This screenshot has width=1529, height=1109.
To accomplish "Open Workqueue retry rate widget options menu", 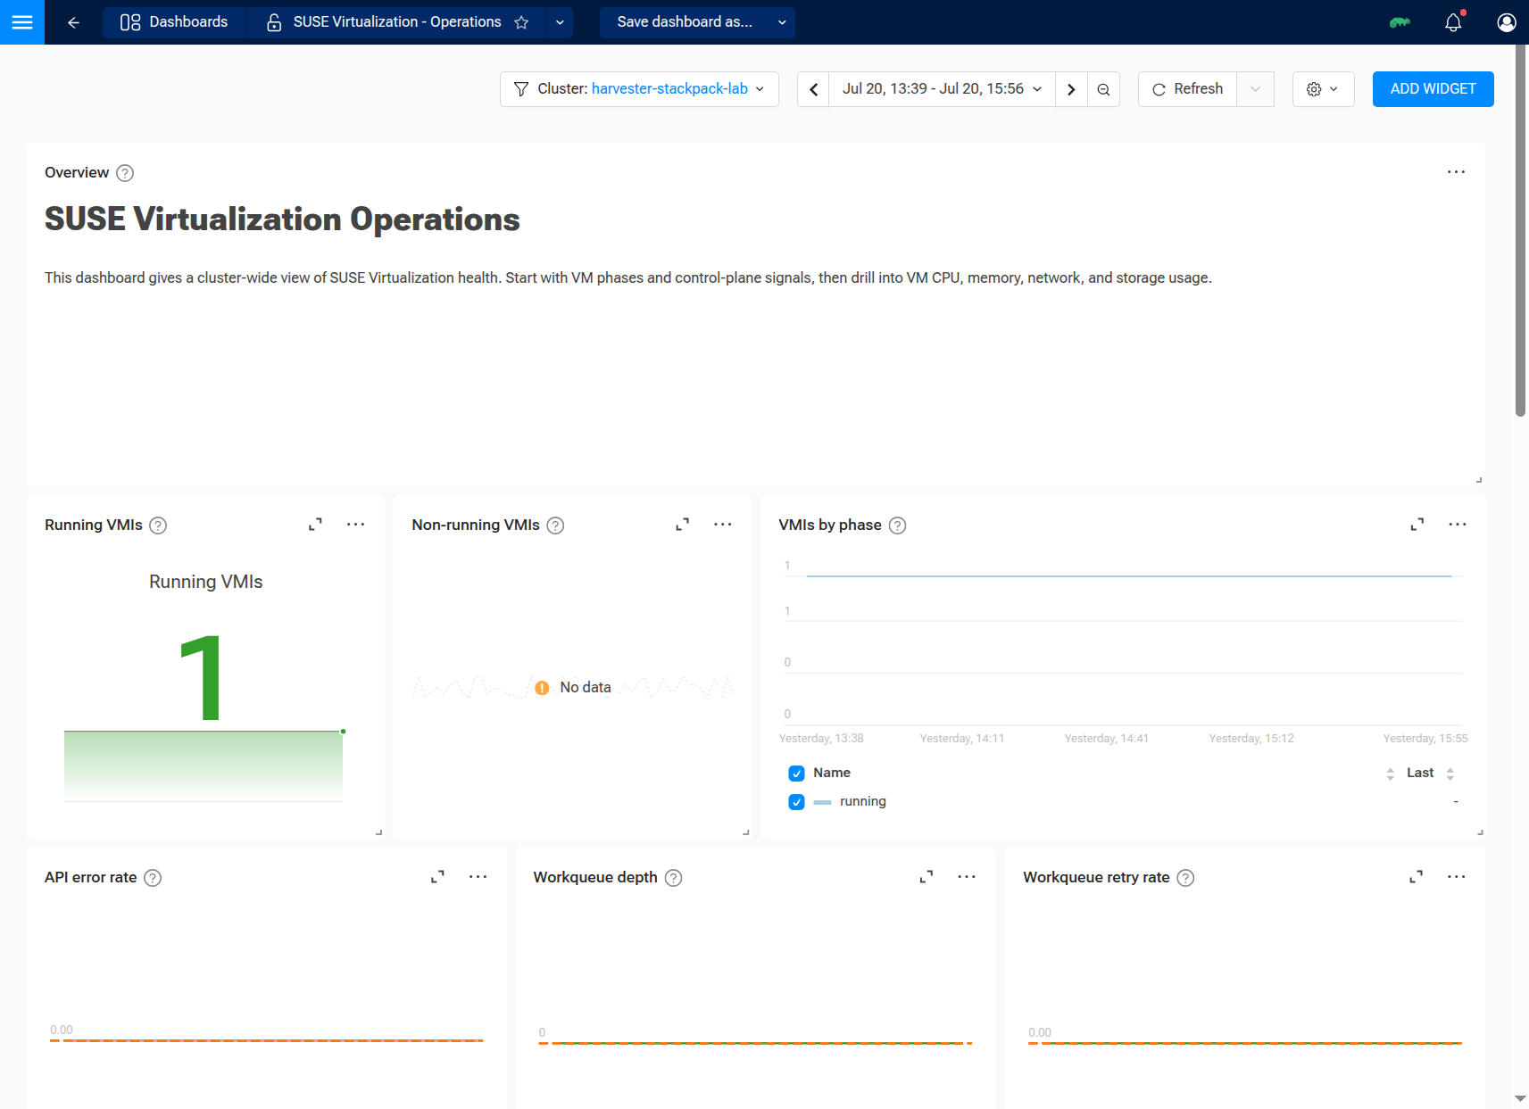I will [1457, 877].
